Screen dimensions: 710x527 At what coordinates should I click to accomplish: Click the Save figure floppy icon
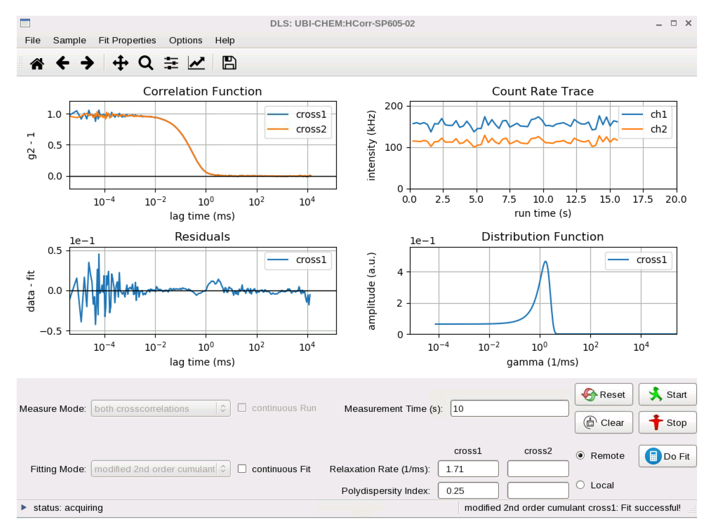pos(229,63)
